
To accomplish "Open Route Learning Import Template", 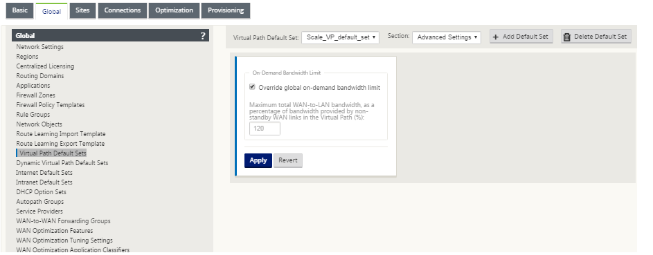I will click(x=61, y=134).
